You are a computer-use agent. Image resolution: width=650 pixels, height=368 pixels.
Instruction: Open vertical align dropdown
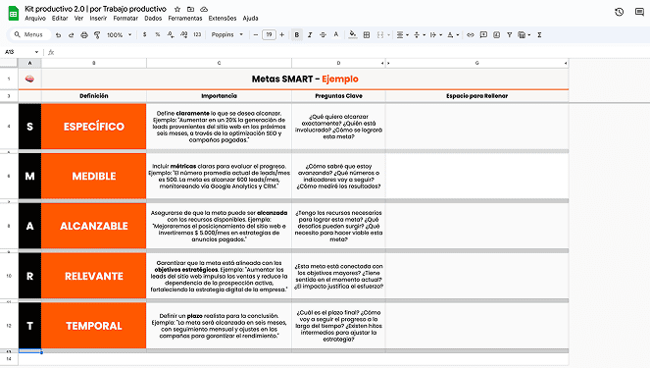(x=419, y=35)
